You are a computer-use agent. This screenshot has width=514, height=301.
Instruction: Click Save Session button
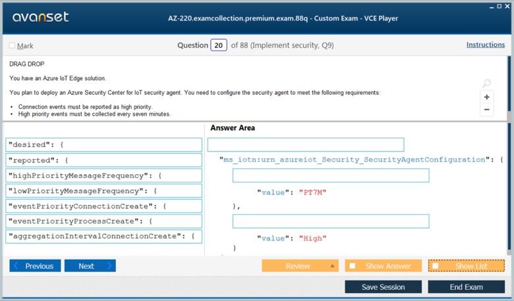(x=384, y=287)
